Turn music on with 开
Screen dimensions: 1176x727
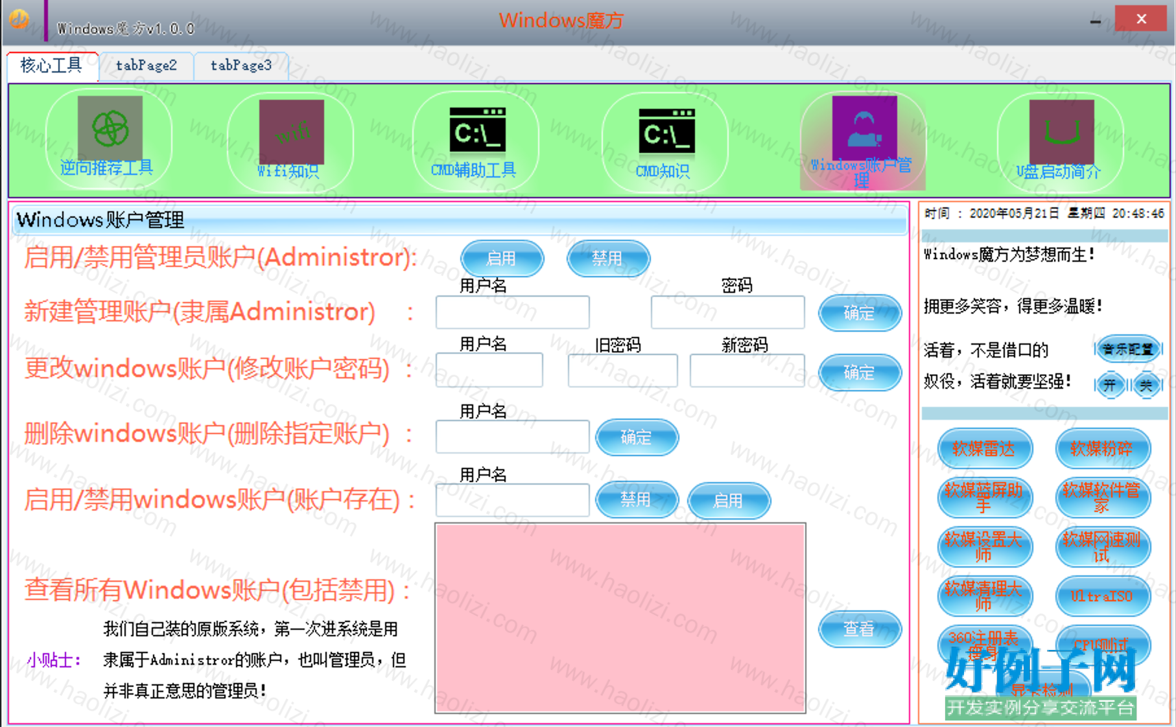[1111, 386]
